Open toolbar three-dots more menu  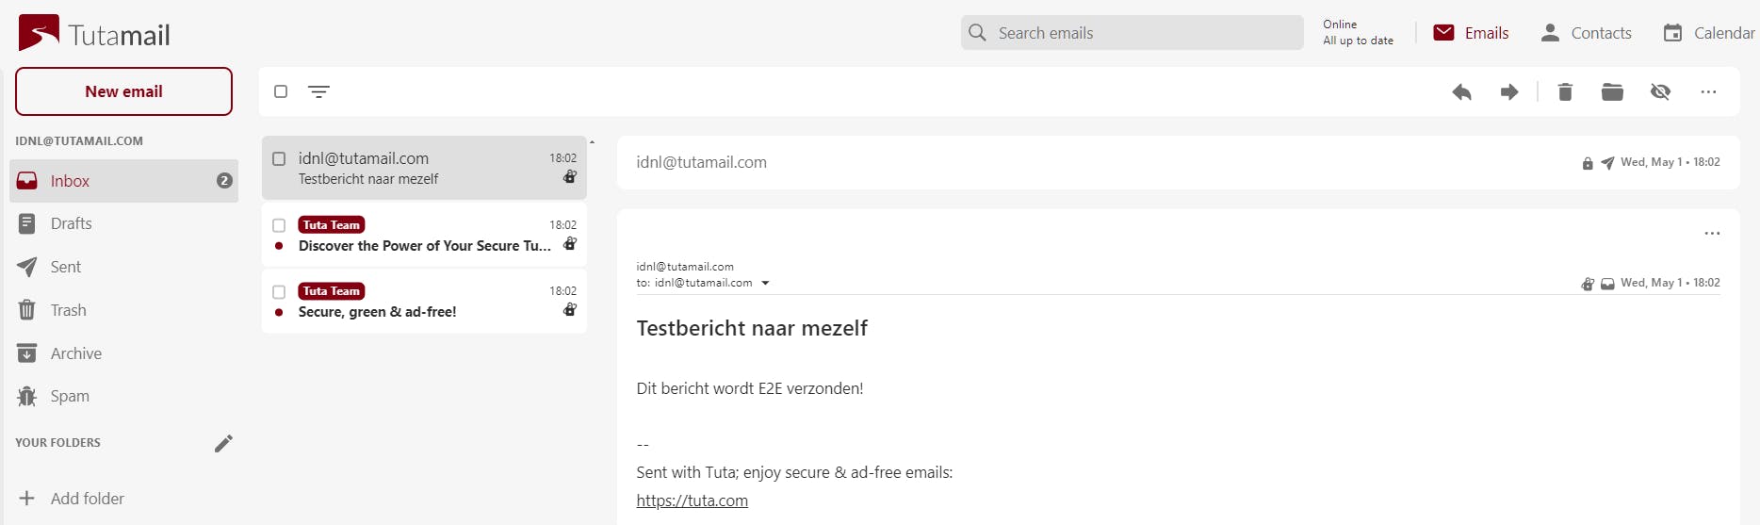(1708, 91)
